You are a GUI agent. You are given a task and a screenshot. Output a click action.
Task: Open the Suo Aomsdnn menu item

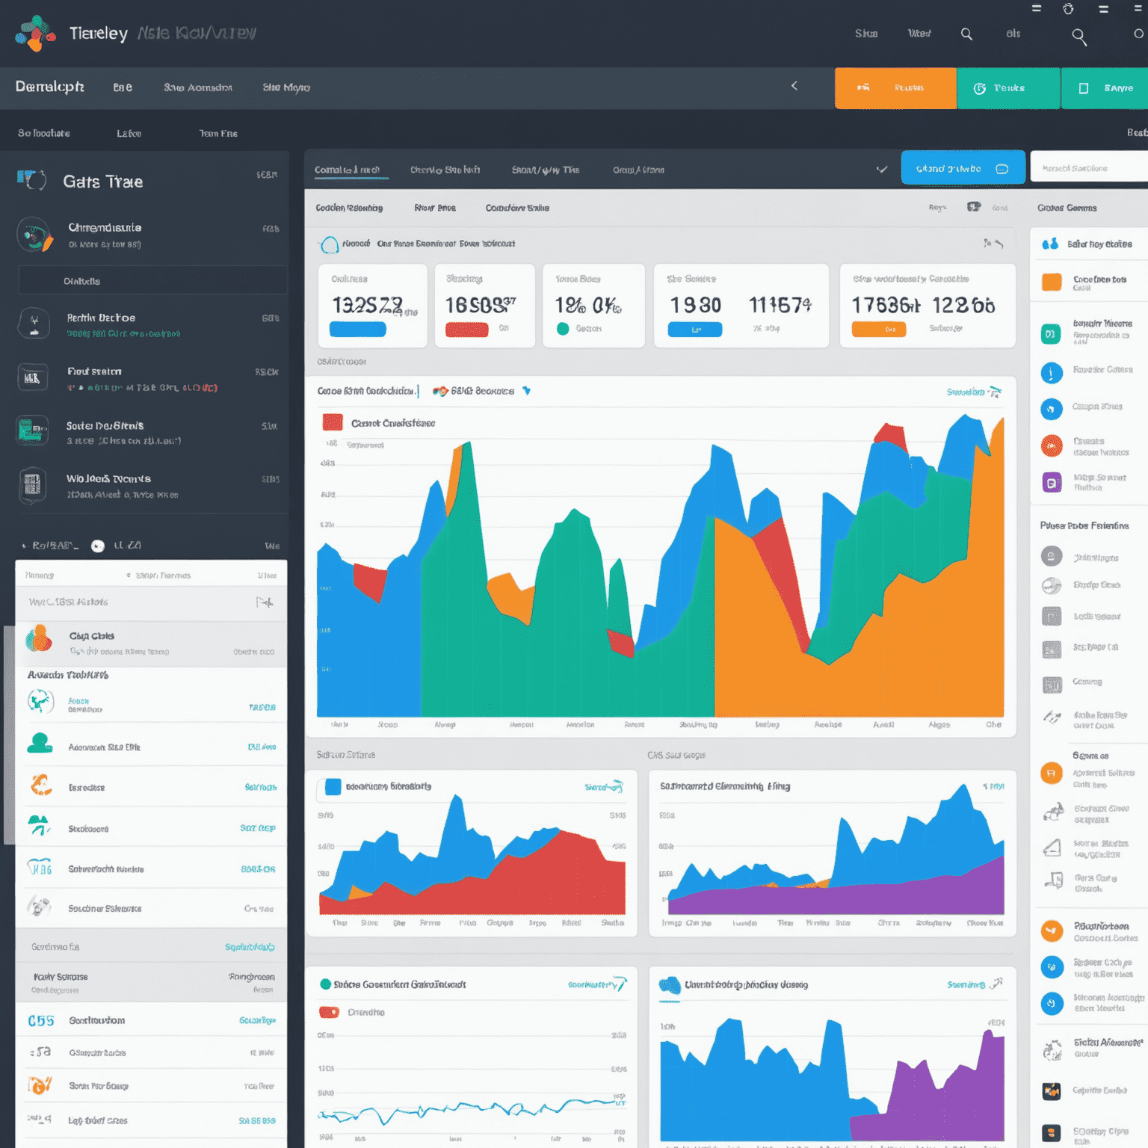198,87
